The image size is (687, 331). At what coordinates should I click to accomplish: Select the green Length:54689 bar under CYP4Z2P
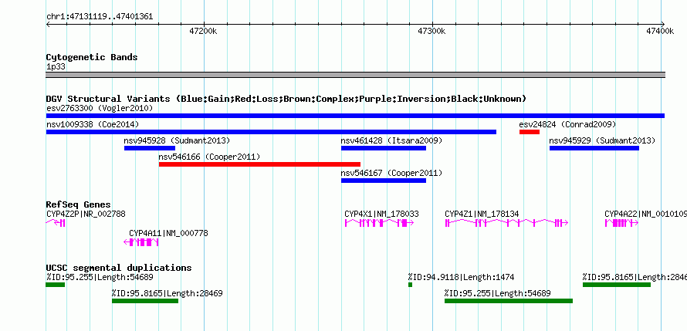click(56, 285)
